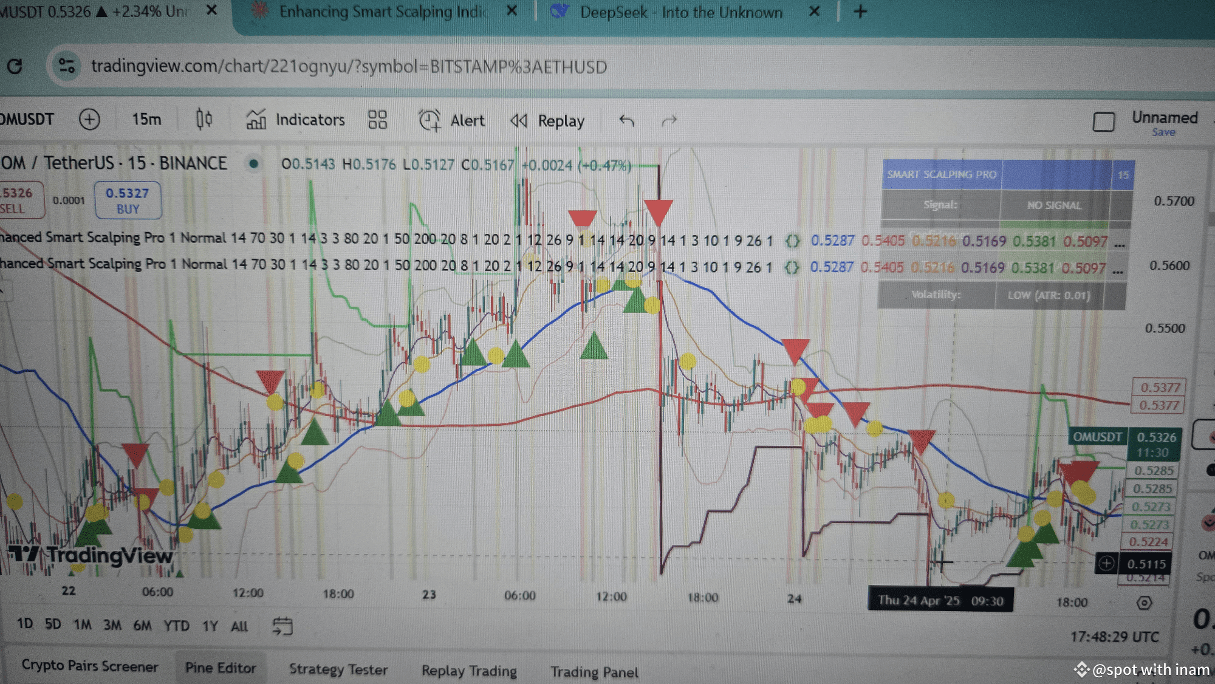Click the 0.5500 price scale label
The image size is (1215, 684).
click(x=1165, y=328)
